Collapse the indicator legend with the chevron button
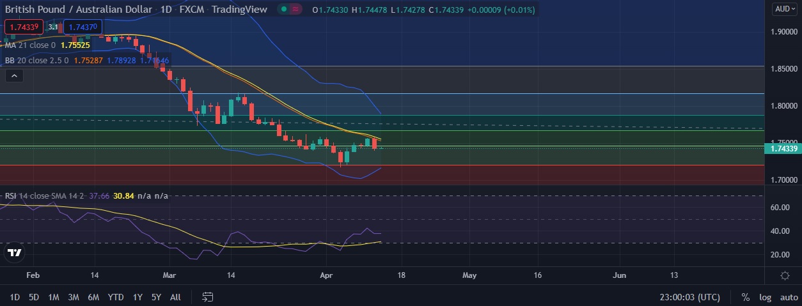The height and width of the screenshot is (306, 802). [14, 76]
